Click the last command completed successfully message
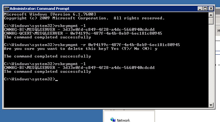This screenshot has height=122, width=220. click(48, 71)
